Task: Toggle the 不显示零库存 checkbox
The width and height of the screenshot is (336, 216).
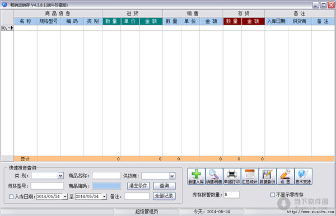Action: (273, 195)
